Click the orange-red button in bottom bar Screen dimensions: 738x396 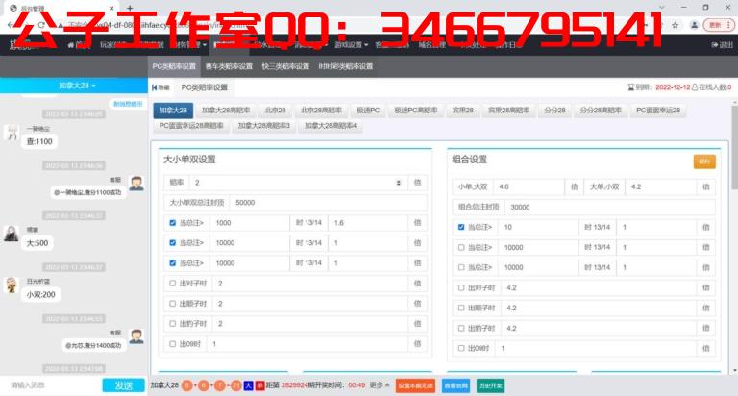pyautogui.click(x=415, y=385)
